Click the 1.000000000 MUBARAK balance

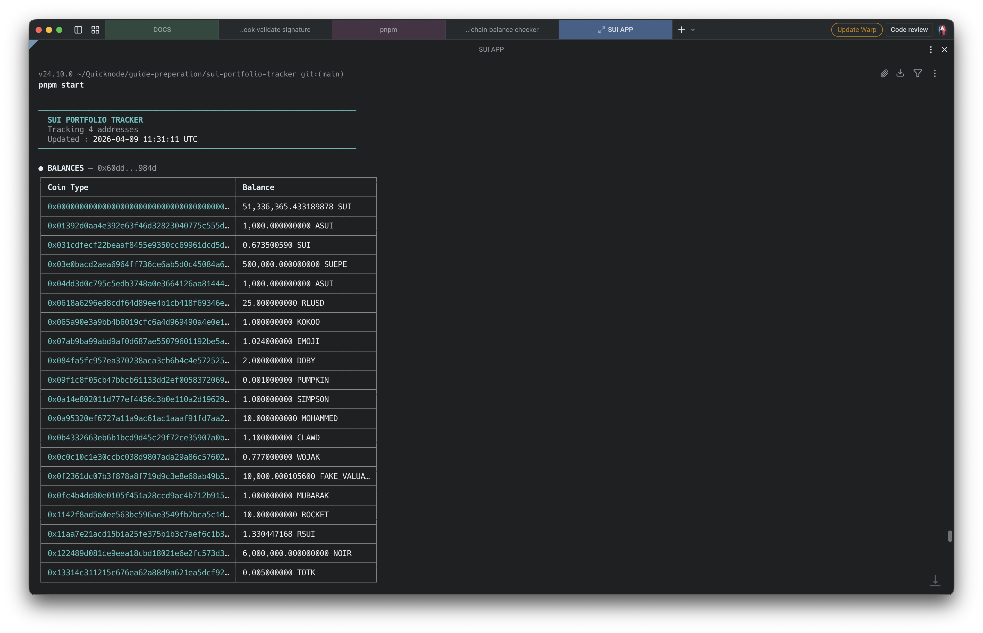[285, 496]
